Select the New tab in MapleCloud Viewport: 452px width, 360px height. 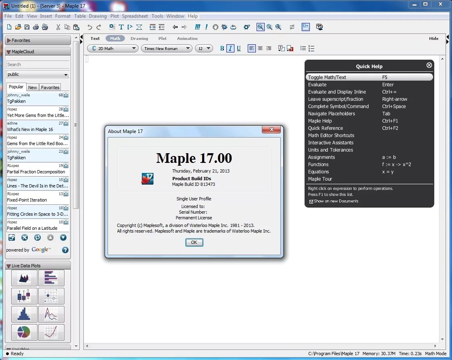(32, 87)
